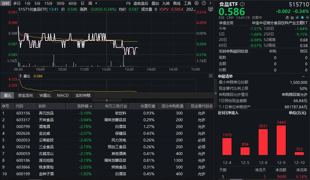This screenshot has width=310, height=180.
Task: Click the question mark icon beside 量比
Action: click(x=20, y=76)
